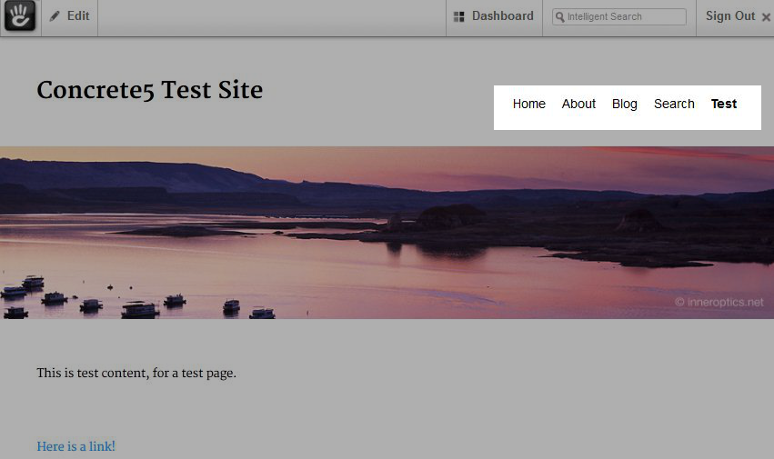The image size is (774, 459).
Task: Go to the Home page
Action: coord(528,104)
